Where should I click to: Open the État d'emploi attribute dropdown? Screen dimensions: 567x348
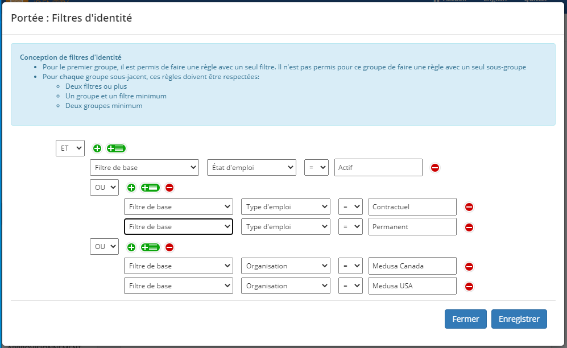[251, 168]
